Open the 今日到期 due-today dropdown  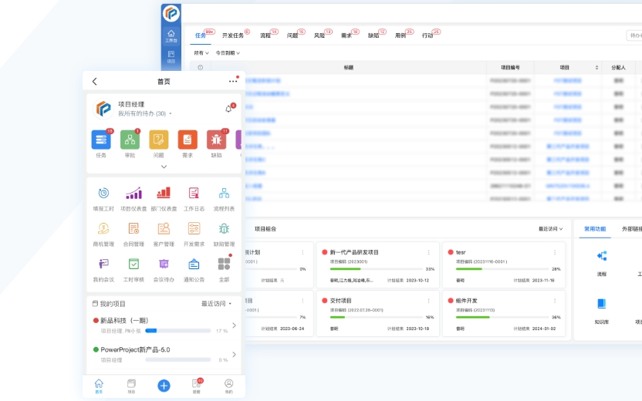228,53
